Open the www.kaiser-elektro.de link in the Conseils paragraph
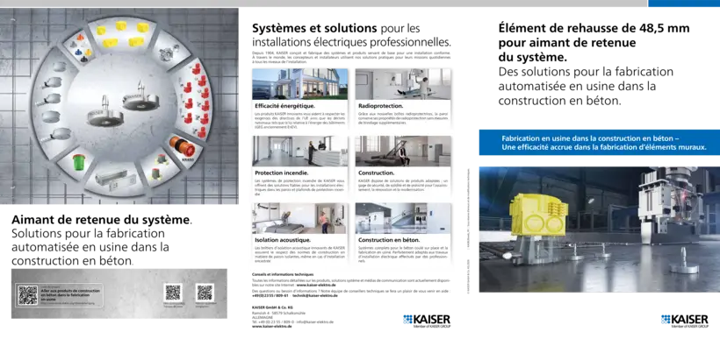The width and height of the screenshot is (720, 339). [316, 285]
